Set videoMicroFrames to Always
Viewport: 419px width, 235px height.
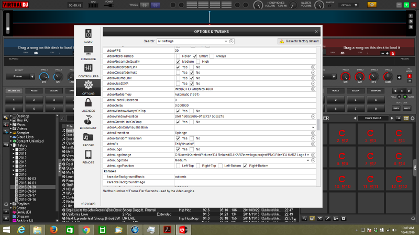click(212, 56)
